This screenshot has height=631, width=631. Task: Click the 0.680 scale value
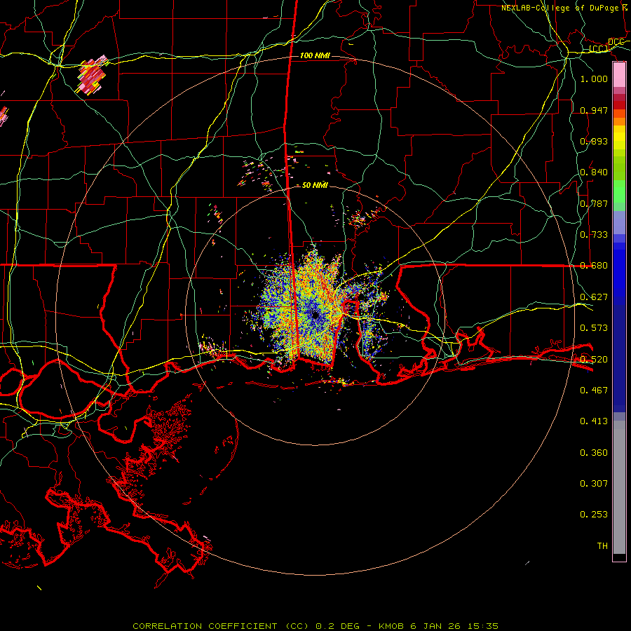(594, 266)
